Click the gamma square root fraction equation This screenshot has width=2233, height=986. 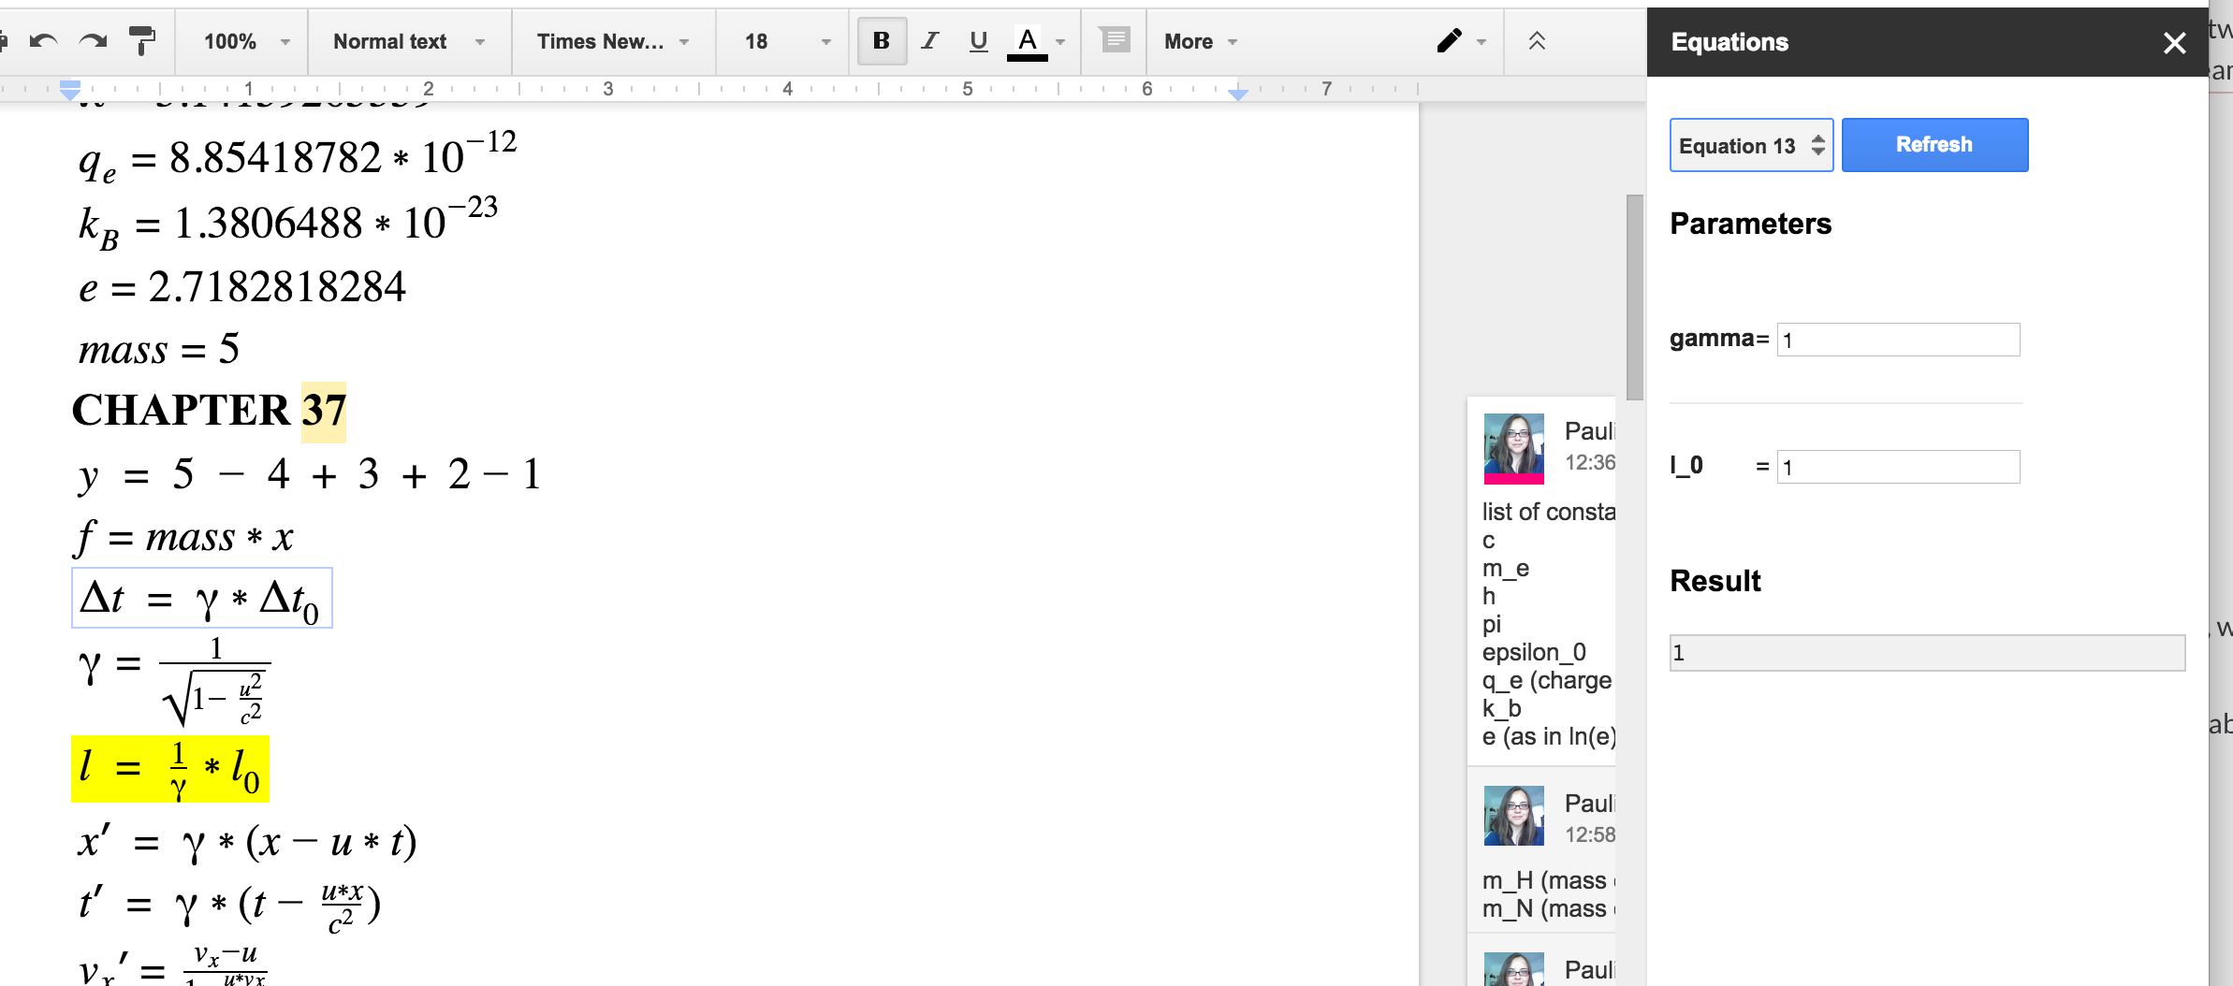[x=174, y=680]
